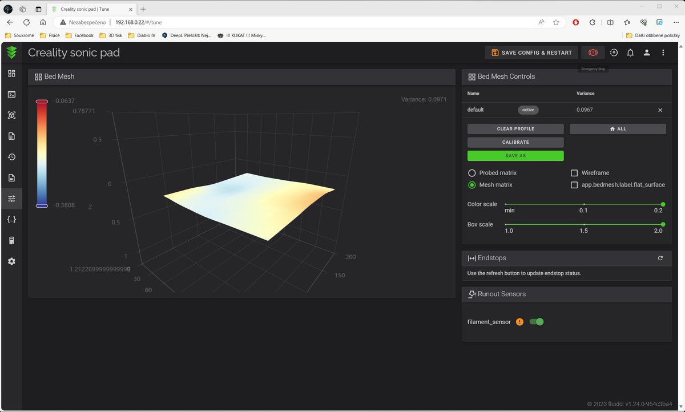This screenshot has width=685, height=412.
Task: Open the Diablo IV bookmarks folder
Action: click(x=142, y=35)
